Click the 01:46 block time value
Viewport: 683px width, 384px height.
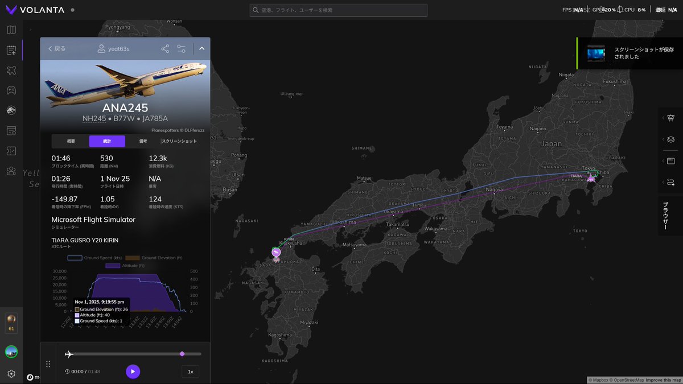pyautogui.click(x=60, y=158)
